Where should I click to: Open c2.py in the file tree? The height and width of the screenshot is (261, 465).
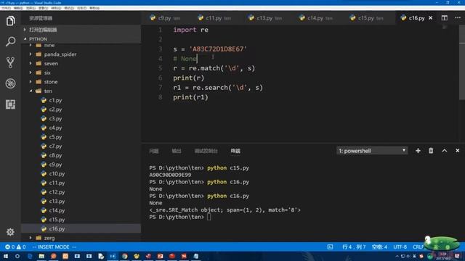[x=81, y=109]
